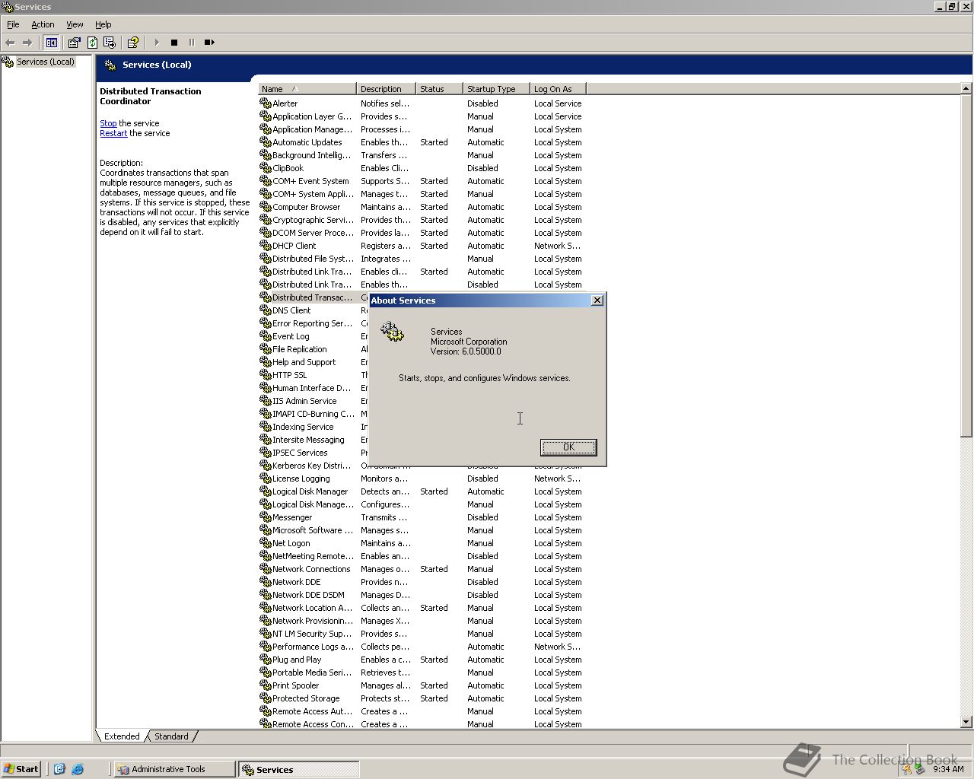Image resolution: width=974 pixels, height=779 pixels.
Task: Select the Net Logon service icon
Action: 266,542
